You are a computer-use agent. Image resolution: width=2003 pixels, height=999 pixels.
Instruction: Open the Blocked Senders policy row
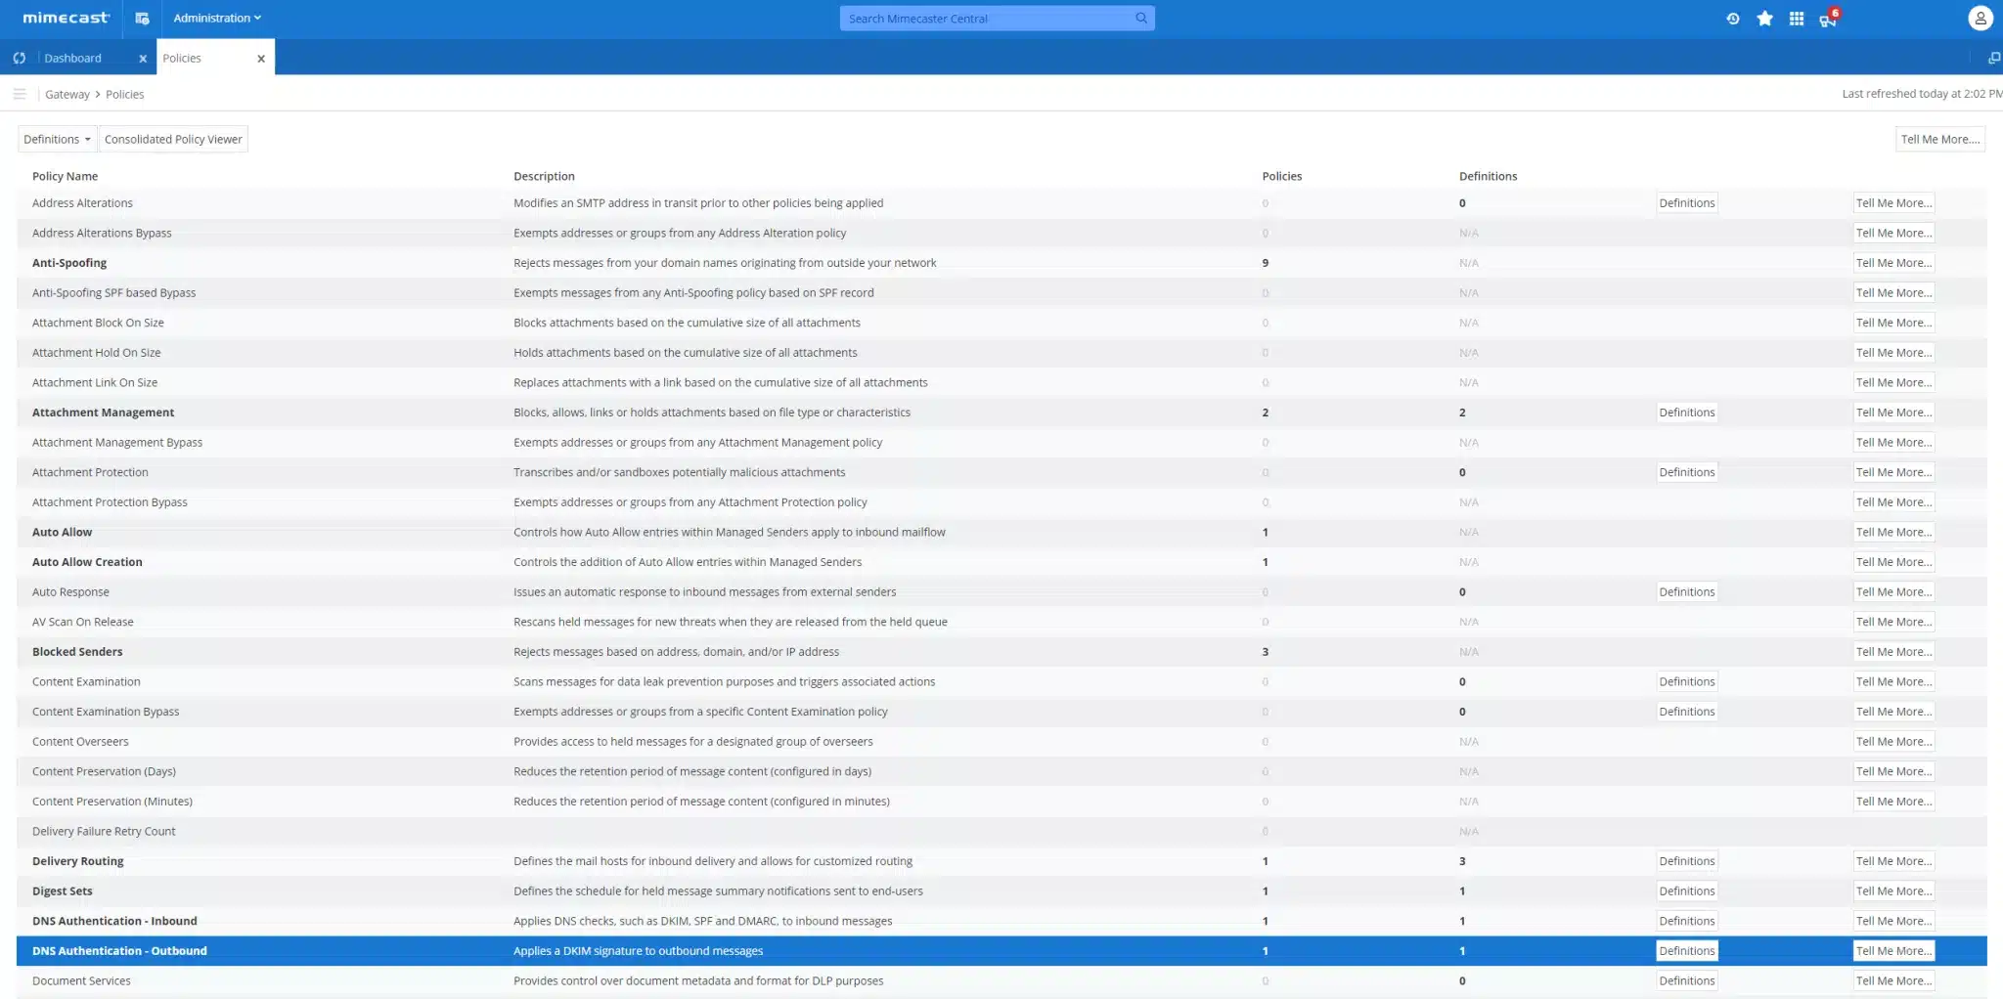click(77, 652)
